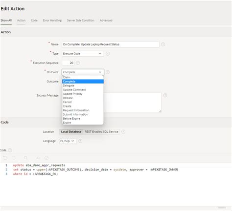Click the 'Outcome' field label

[52, 82]
